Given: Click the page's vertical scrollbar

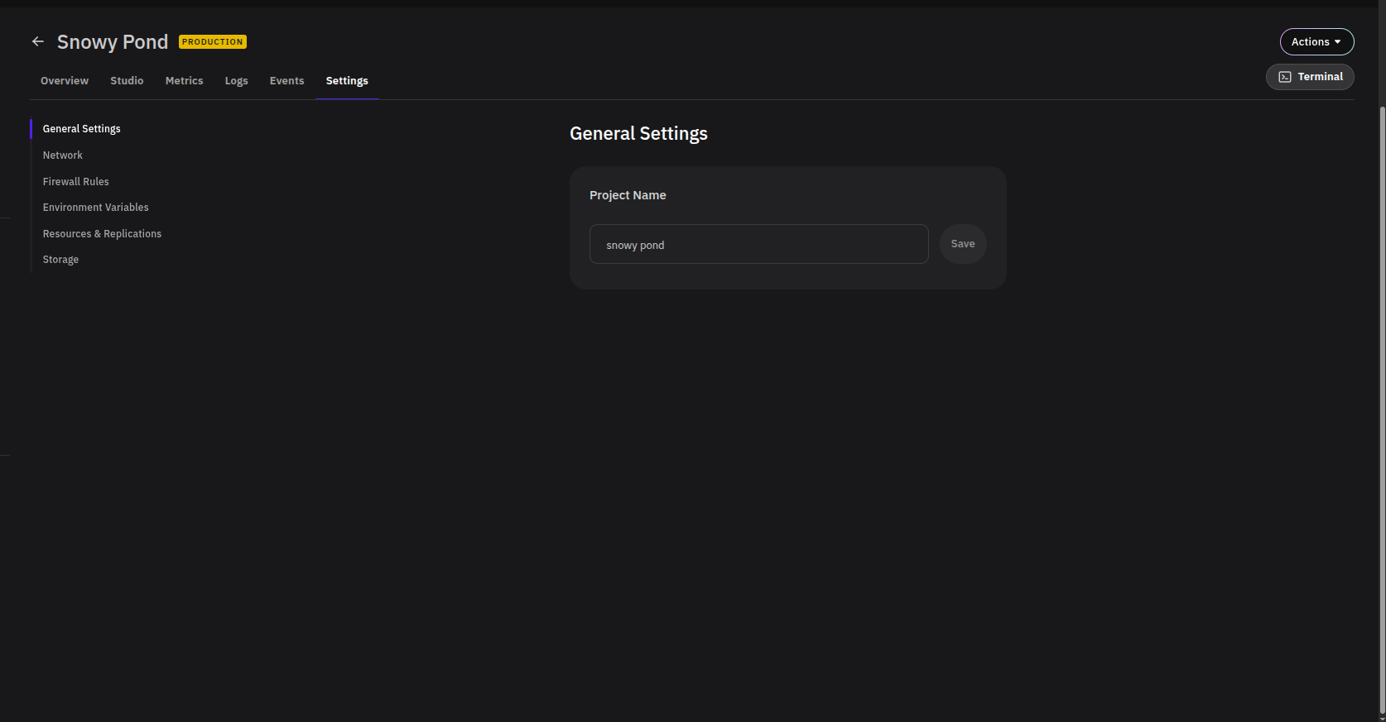Looking at the screenshot, I should click(1382, 409).
